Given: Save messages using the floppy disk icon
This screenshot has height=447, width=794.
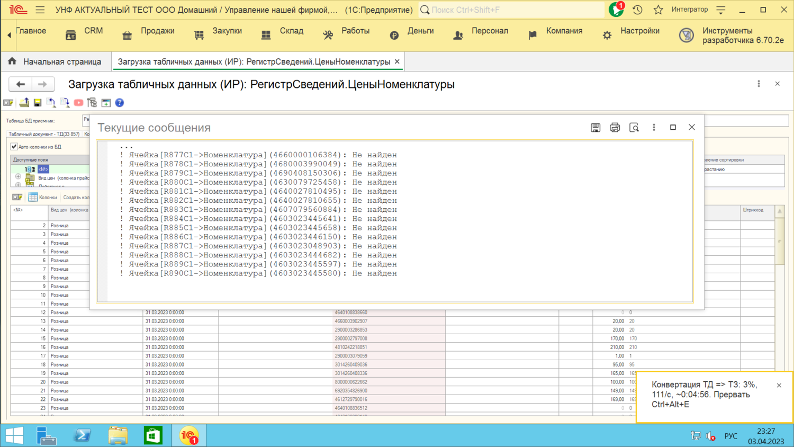Looking at the screenshot, I should pyautogui.click(x=595, y=128).
